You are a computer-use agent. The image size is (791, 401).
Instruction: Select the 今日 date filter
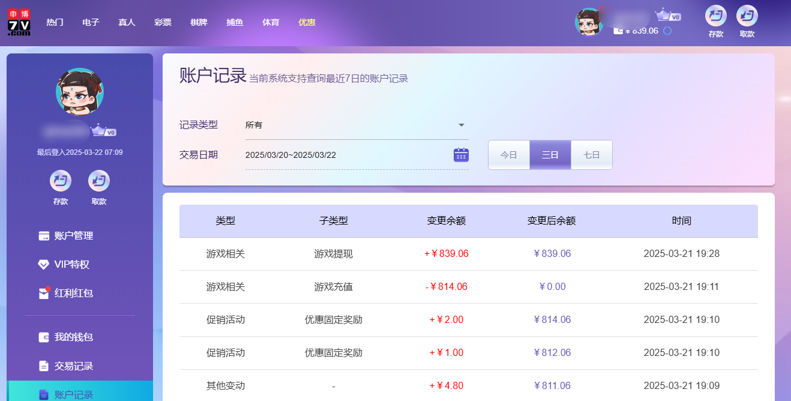pyautogui.click(x=508, y=154)
